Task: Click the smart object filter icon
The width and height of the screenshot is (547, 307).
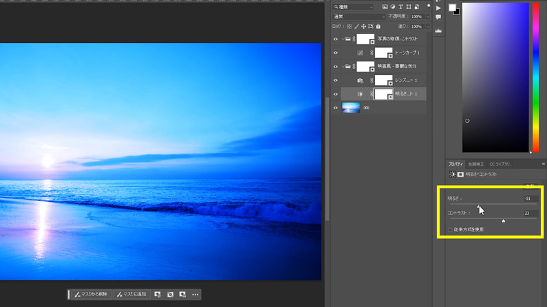Action: point(416,7)
